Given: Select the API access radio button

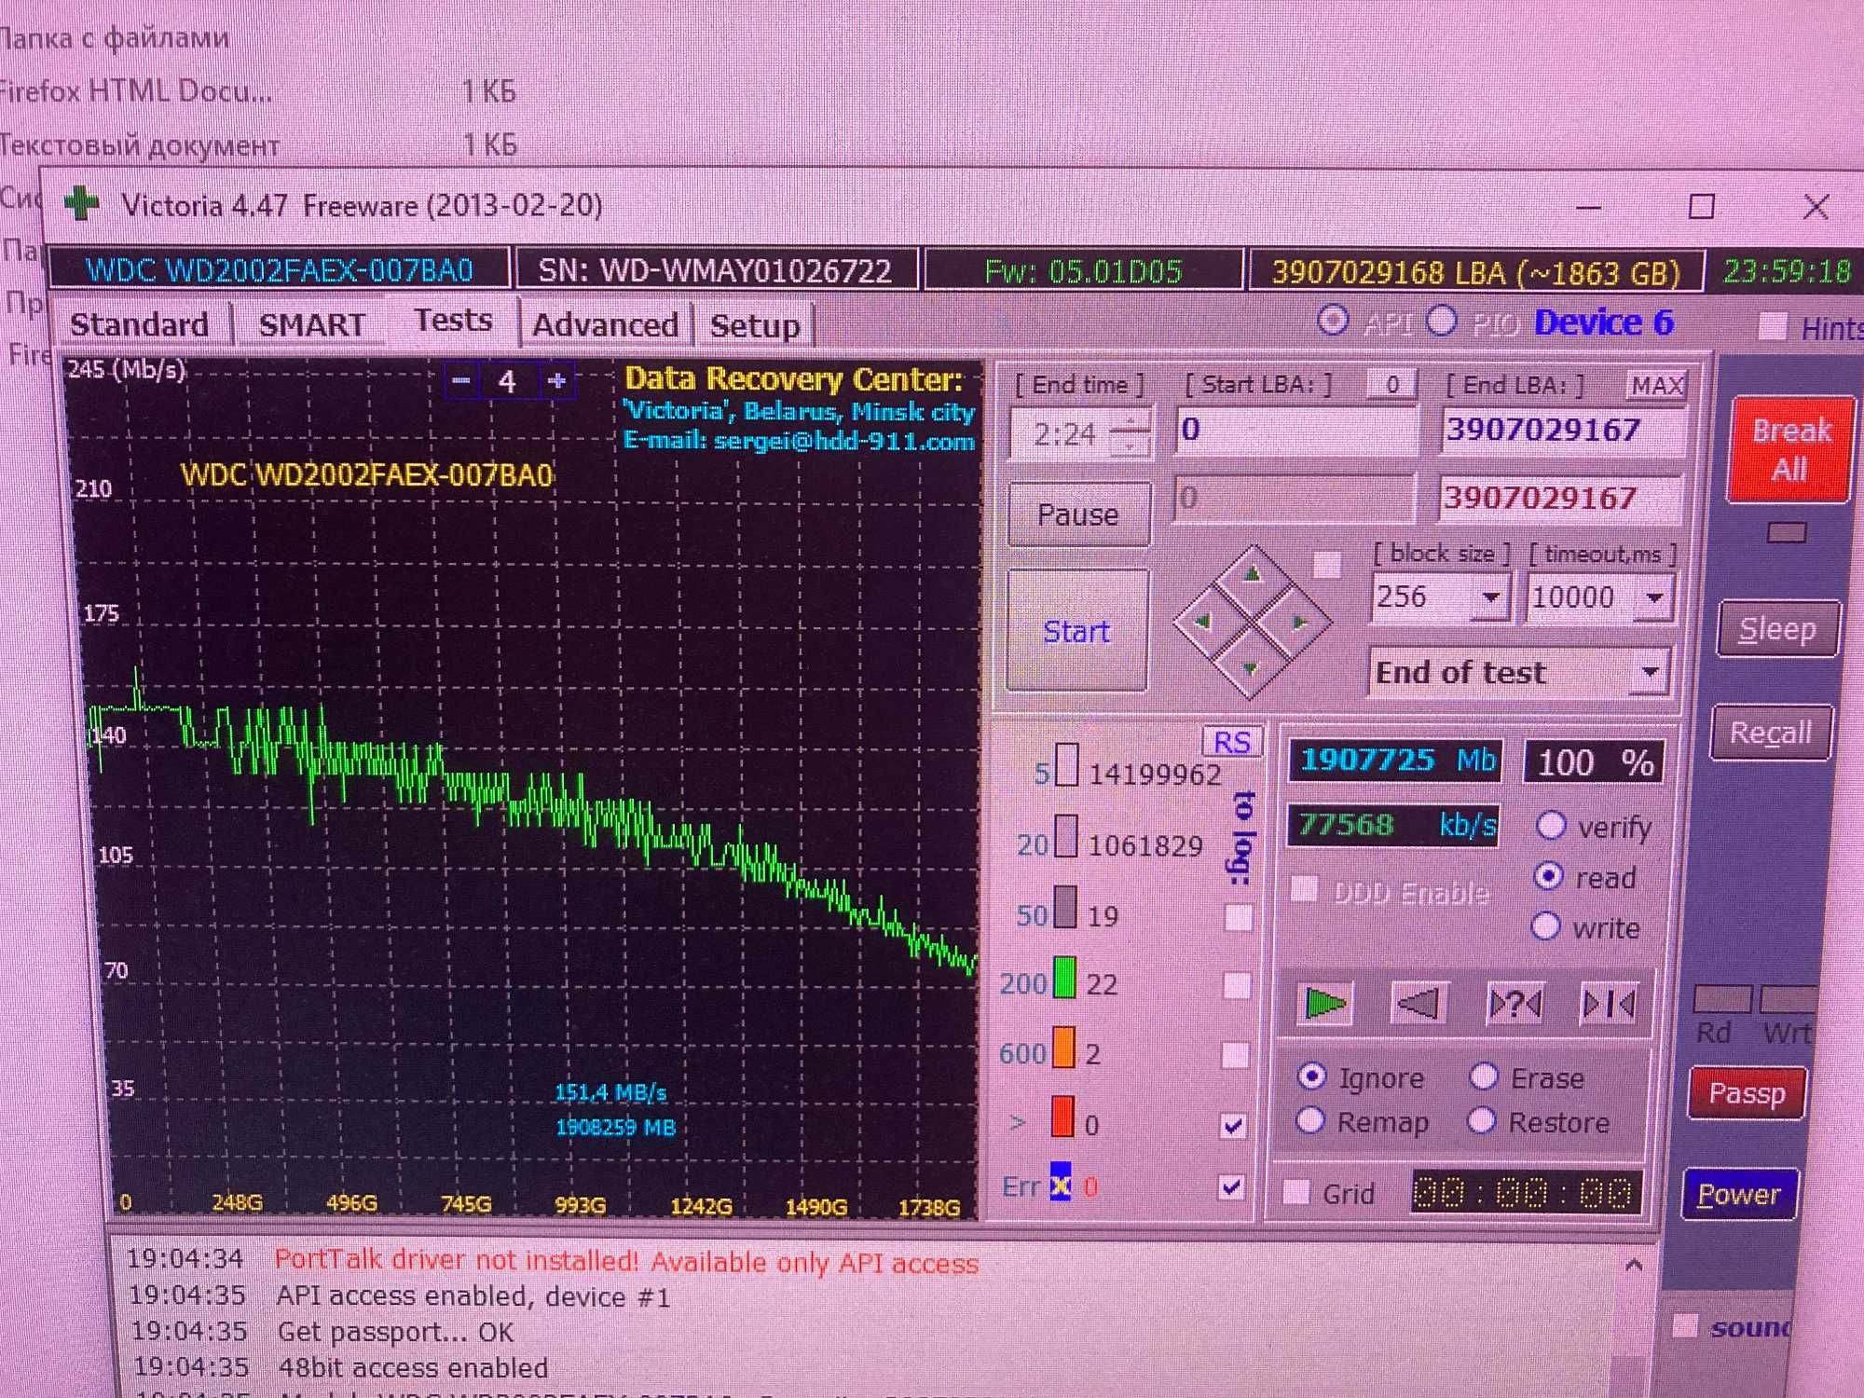Looking at the screenshot, I should click(x=1333, y=321).
